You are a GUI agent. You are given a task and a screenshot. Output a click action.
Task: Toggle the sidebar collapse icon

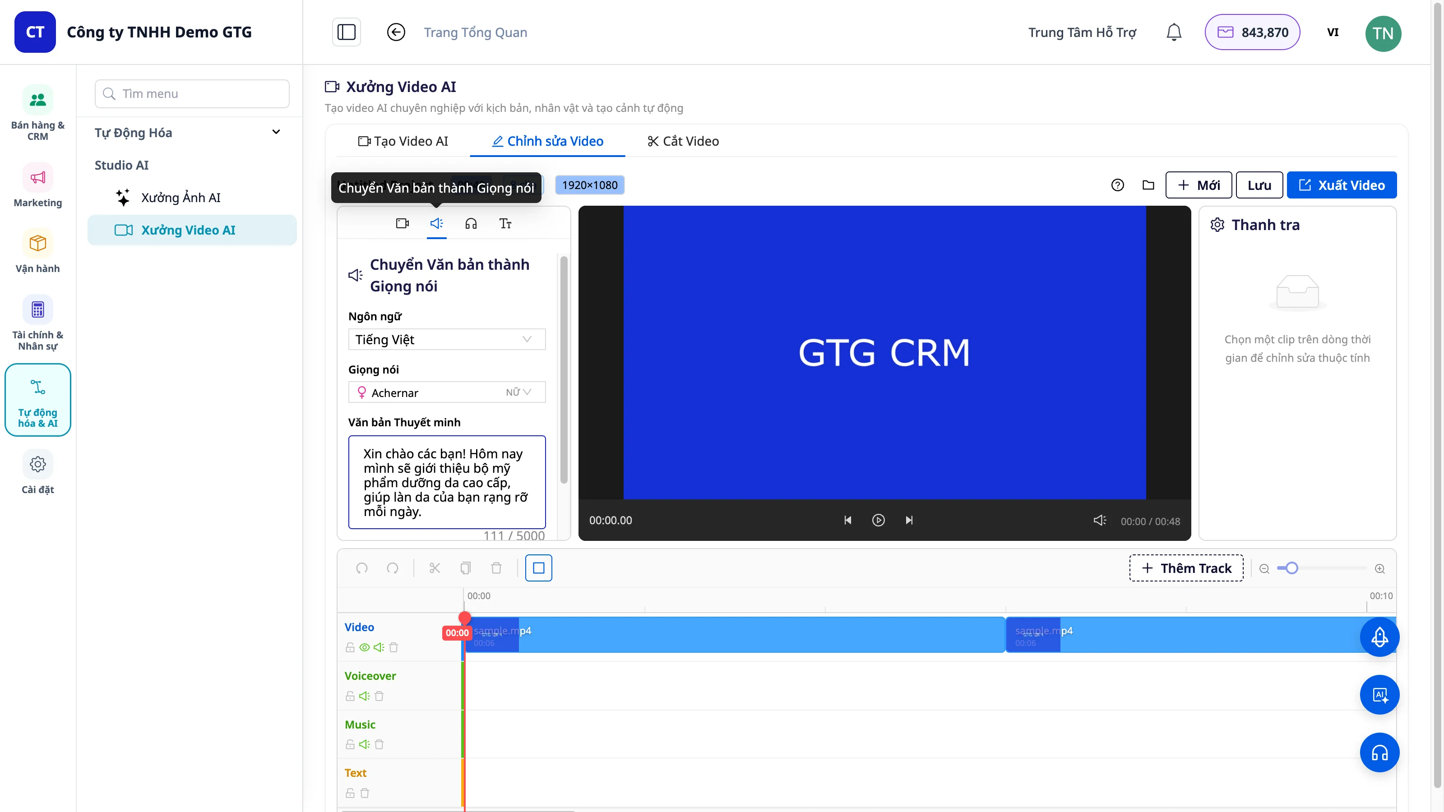pos(347,32)
